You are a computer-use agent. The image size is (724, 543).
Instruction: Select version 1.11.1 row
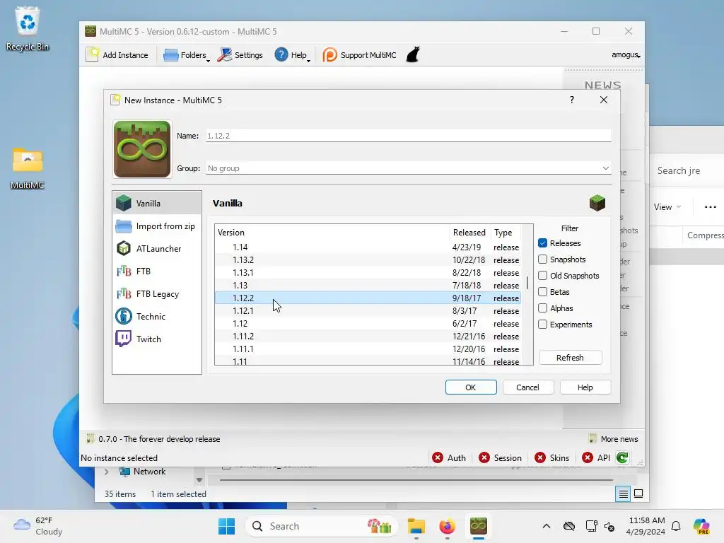[368, 349]
